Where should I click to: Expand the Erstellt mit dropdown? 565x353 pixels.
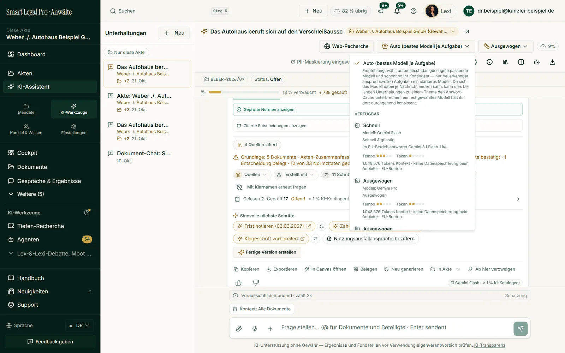(296, 175)
